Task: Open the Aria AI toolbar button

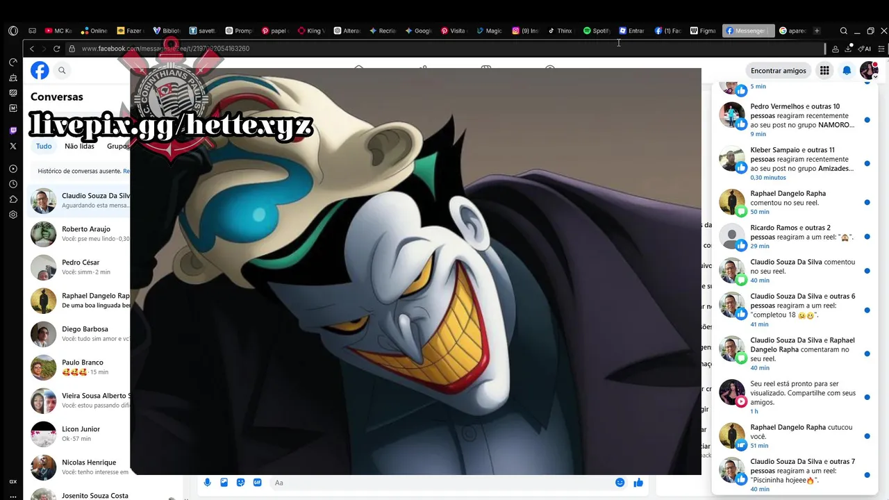Action: 864,49
